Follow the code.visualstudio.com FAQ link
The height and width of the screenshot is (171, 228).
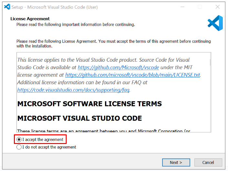coord(73,90)
